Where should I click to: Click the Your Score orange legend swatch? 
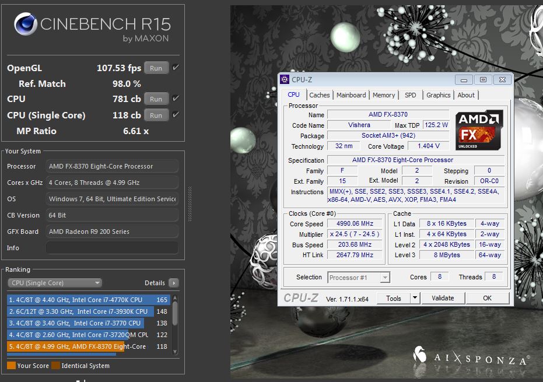point(11,365)
